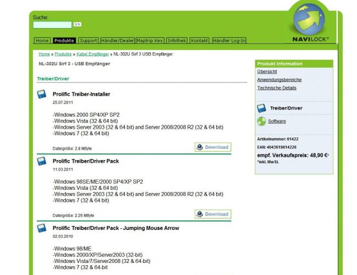The image size is (357, 275).
Task: Click the Prolific Treiber-Installer heading
Action: (81, 94)
